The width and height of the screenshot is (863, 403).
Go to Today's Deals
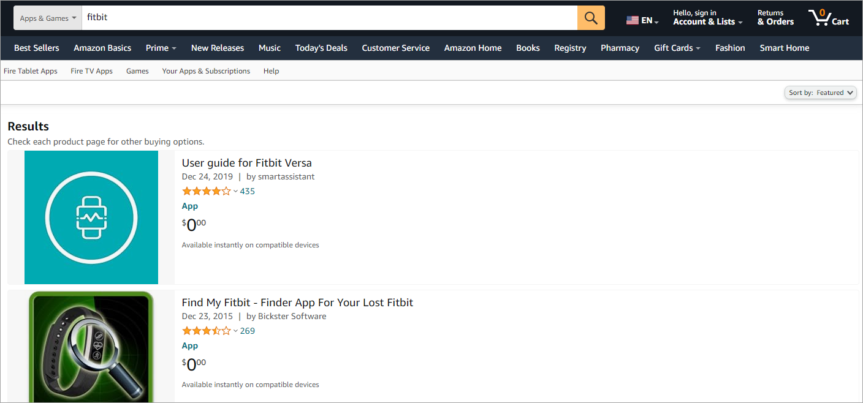point(321,48)
